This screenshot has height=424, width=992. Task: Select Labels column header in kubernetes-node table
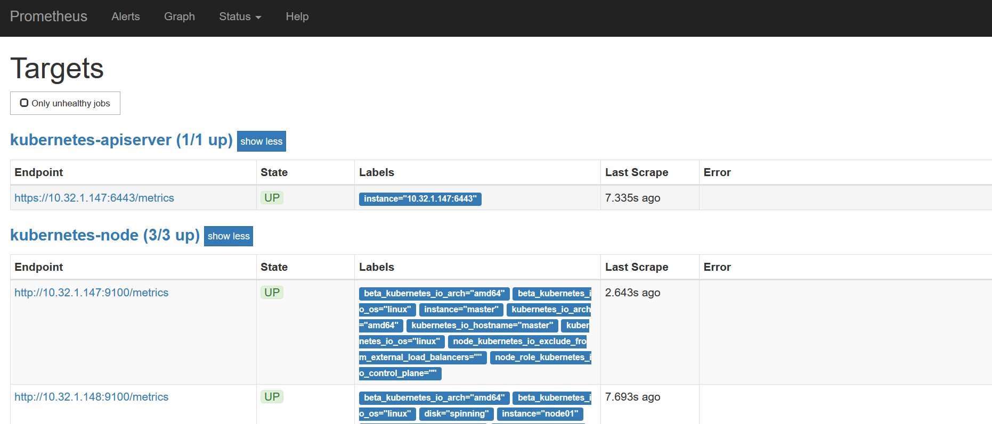pos(377,267)
